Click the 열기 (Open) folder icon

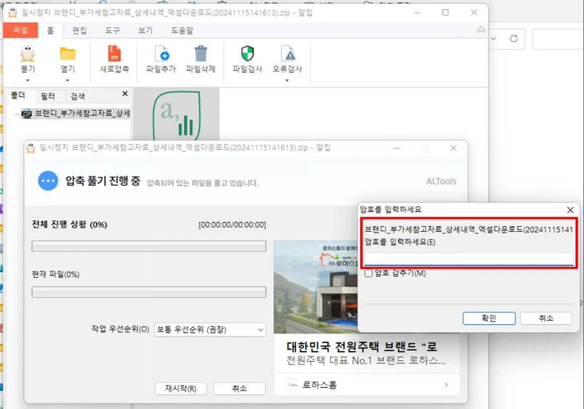67,54
